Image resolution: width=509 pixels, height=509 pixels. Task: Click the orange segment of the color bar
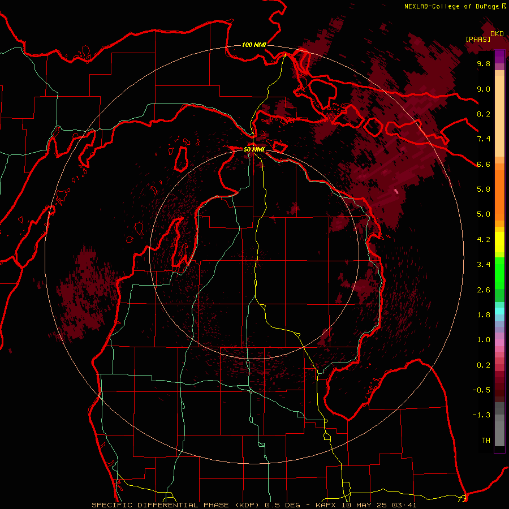[499, 195]
